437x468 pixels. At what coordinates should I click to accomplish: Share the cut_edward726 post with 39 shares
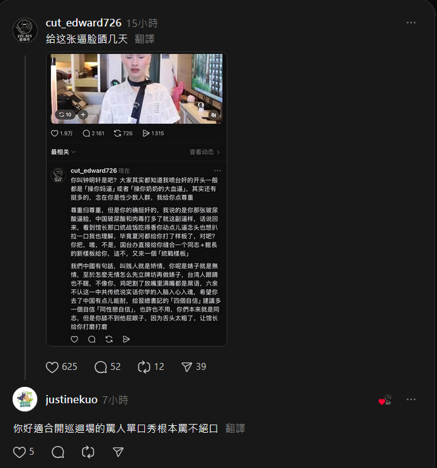tap(187, 367)
